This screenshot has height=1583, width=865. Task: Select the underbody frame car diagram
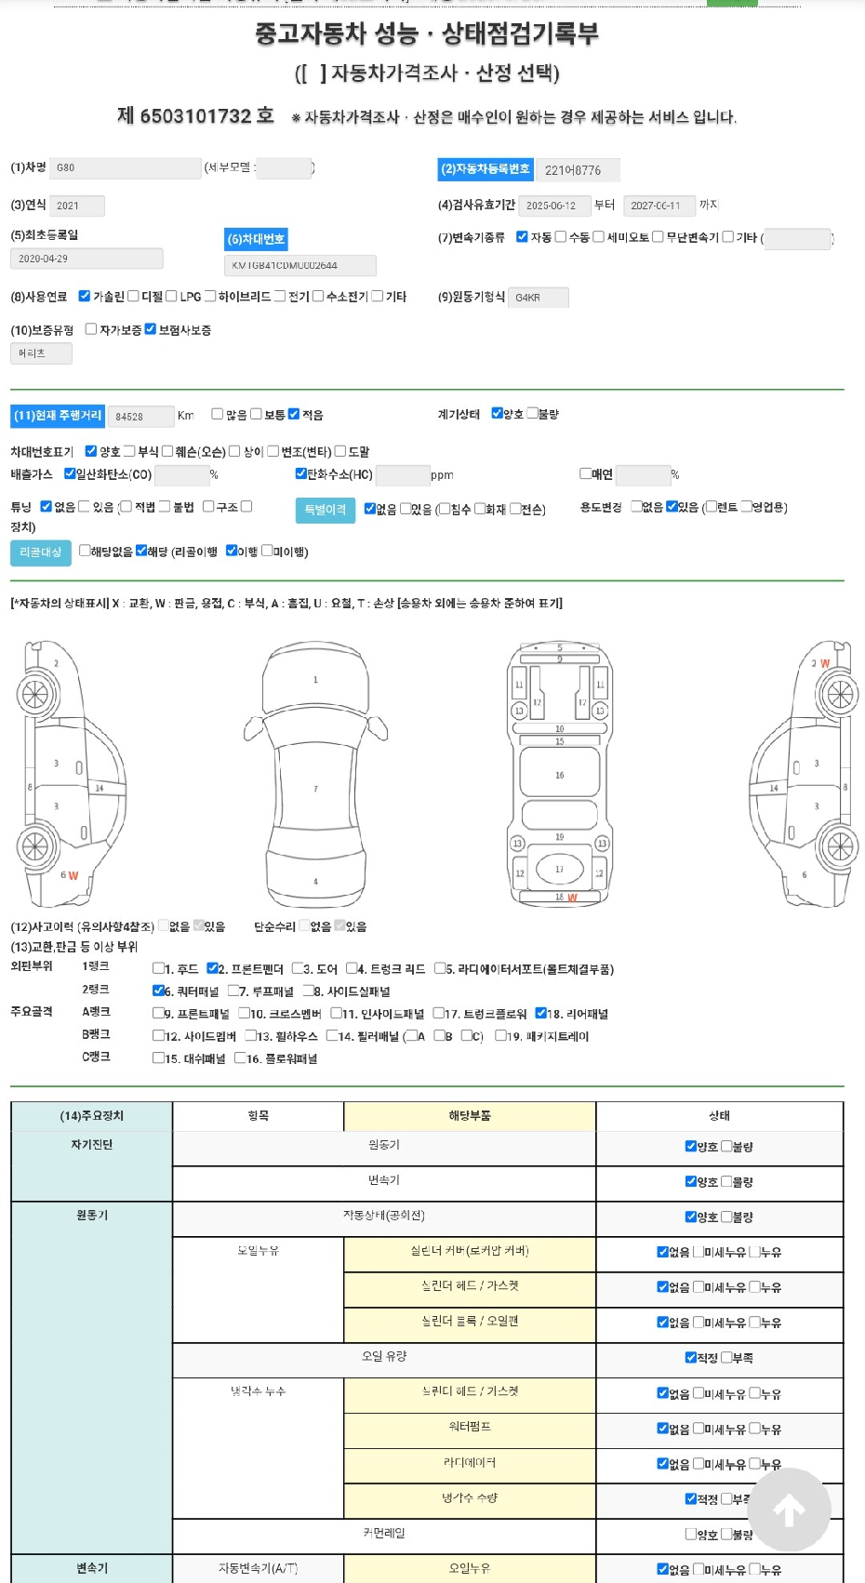[x=559, y=772]
